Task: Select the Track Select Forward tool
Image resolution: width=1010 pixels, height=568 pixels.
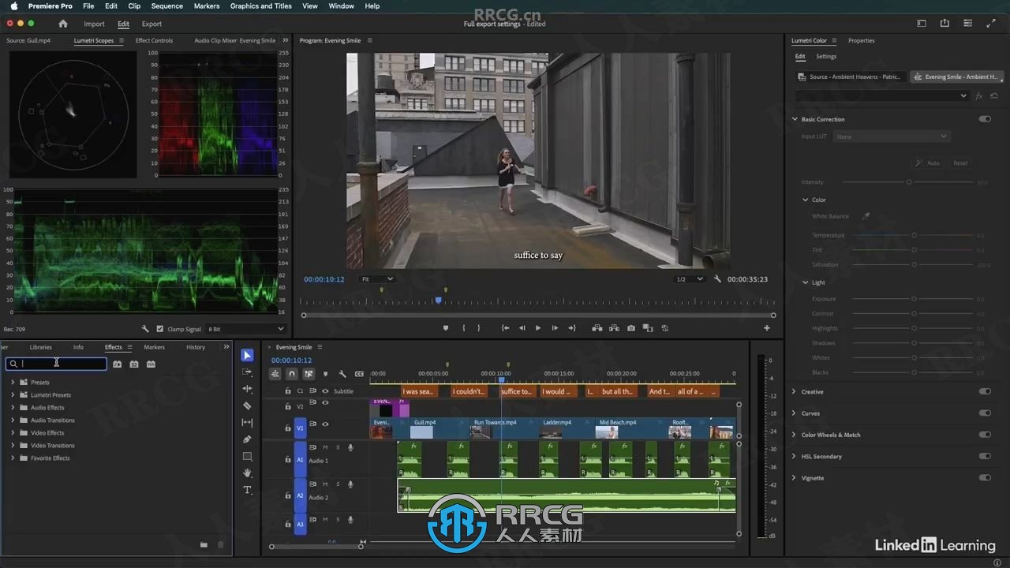Action: pyautogui.click(x=247, y=372)
